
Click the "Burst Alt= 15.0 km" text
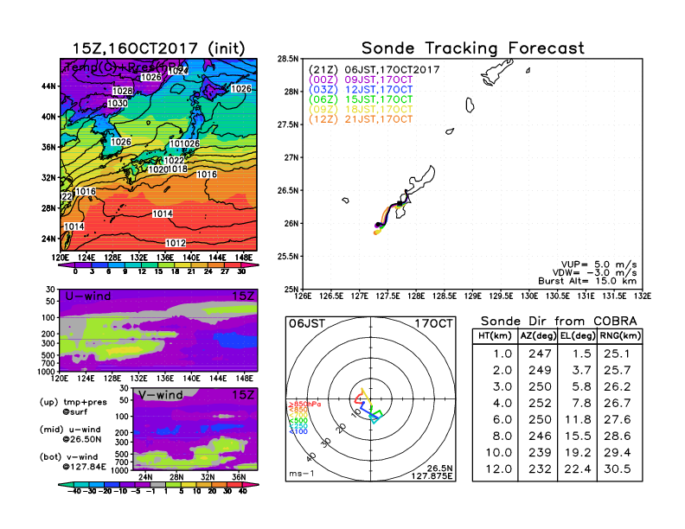pos(587,281)
